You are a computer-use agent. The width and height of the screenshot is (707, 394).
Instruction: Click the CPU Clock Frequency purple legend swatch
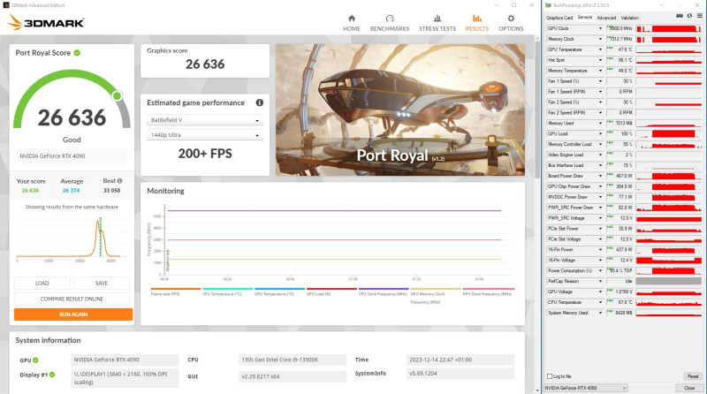pos(384,289)
